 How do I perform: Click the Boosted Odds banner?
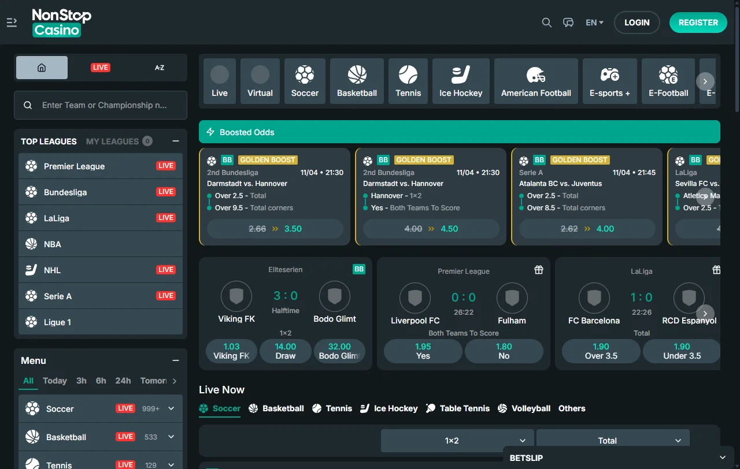pyautogui.click(x=460, y=132)
